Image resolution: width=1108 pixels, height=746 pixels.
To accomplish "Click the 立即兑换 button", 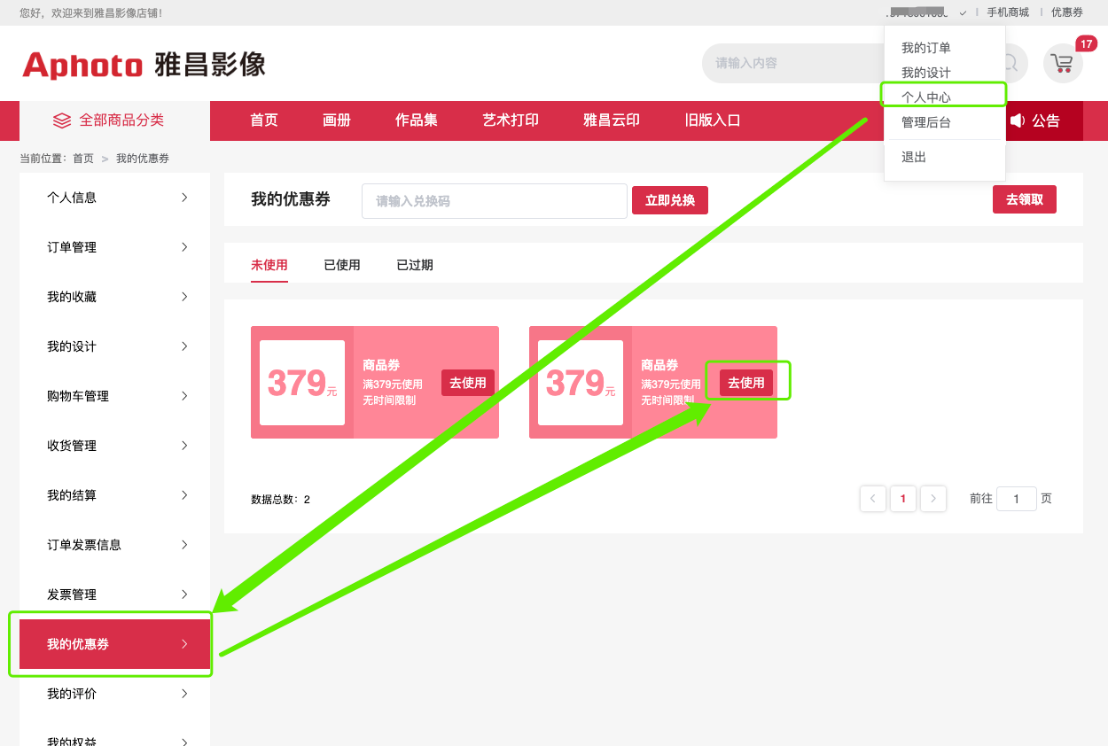I will click(x=669, y=200).
